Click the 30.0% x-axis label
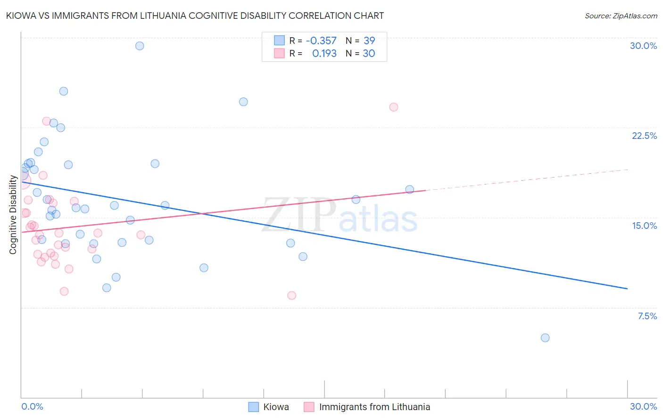This screenshot has width=663, height=420. point(643,406)
